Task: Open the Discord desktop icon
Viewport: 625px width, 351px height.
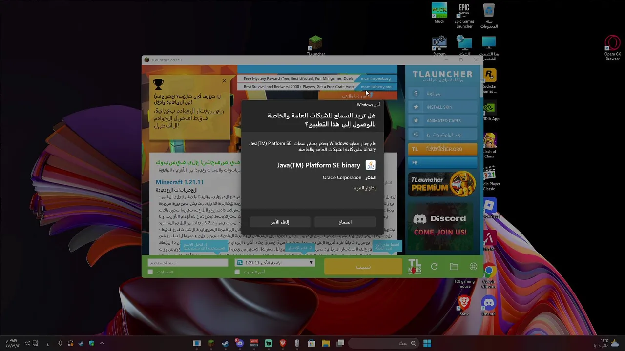Action: click(x=489, y=306)
